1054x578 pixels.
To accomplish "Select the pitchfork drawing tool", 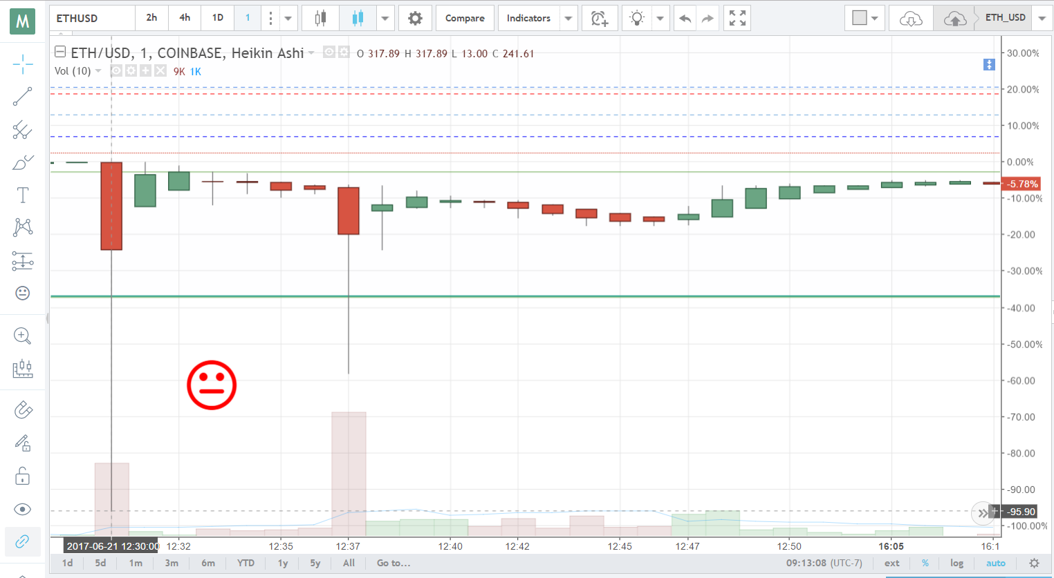I will click(x=23, y=130).
